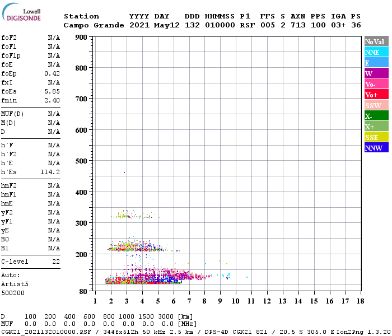Click the day-of-year value 132
This screenshot has width=392, height=336.
[192, 25]
